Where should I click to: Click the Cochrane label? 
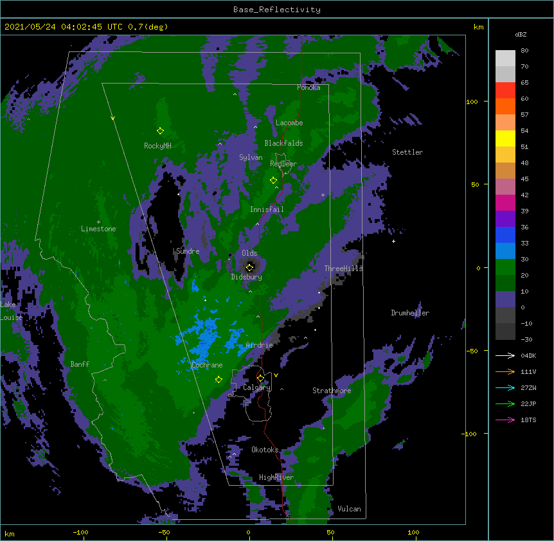click(207, 365)
